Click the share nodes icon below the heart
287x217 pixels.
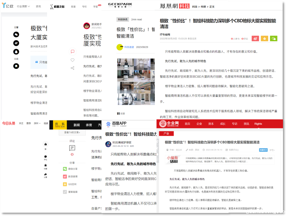tap(72, 68)
